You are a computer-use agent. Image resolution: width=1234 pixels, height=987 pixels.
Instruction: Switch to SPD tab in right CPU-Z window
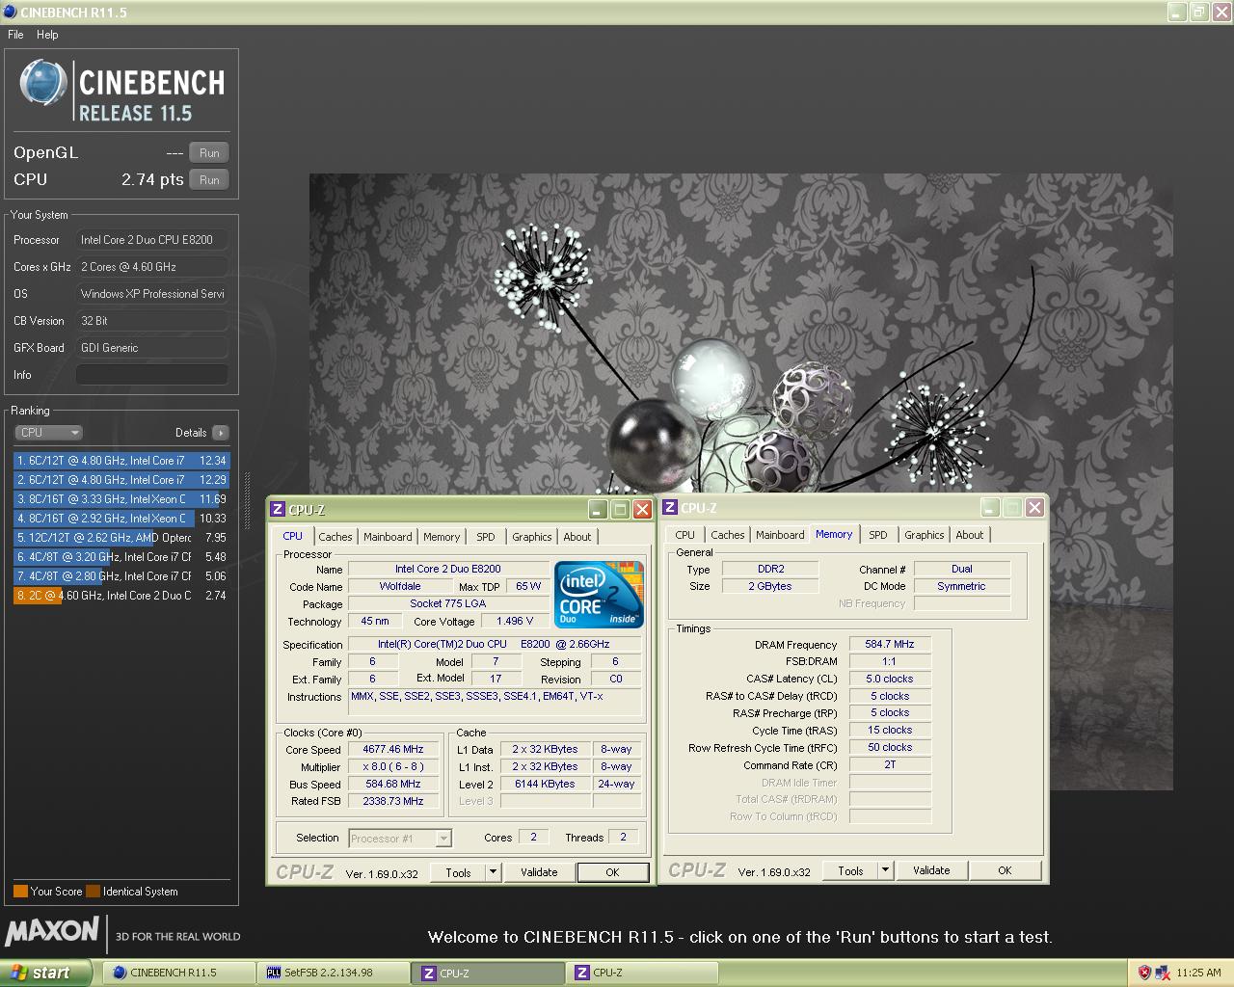(878, 535)
